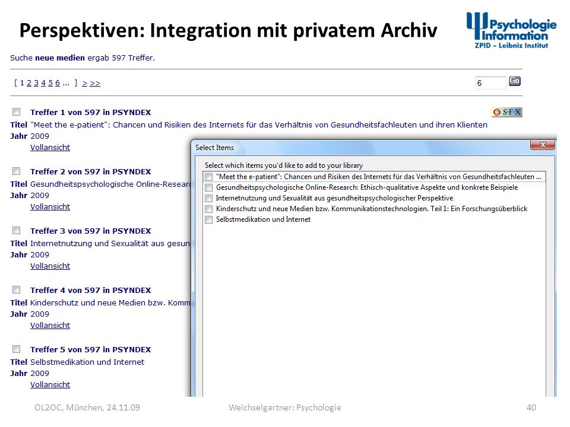Tick Kinderschutz und neue Medien item in dialog
Screen dimensions: 570x427
208,209
